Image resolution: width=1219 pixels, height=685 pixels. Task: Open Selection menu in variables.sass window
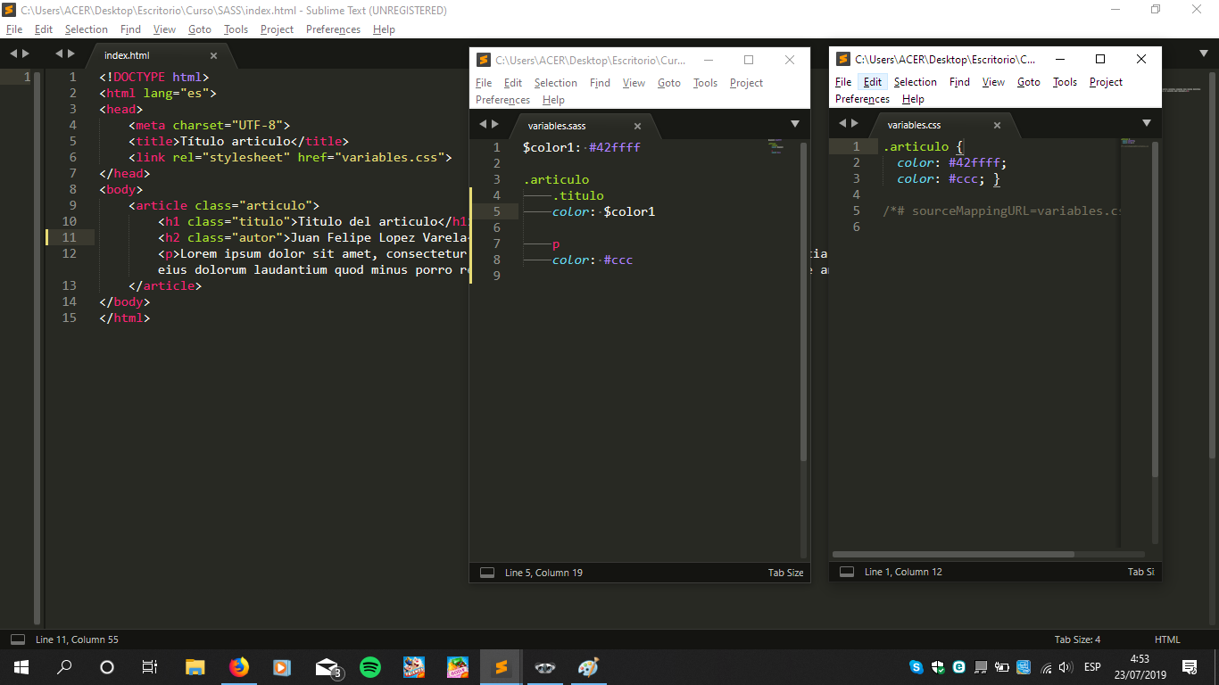click(x=555, y=83)
